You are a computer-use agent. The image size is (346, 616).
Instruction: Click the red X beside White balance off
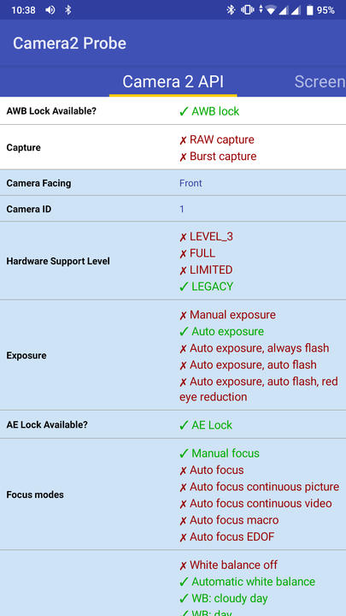183,566
